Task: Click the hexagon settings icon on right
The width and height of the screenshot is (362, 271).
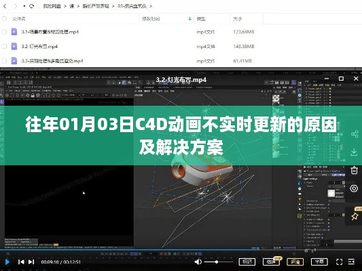Action: tap(354, 188)
